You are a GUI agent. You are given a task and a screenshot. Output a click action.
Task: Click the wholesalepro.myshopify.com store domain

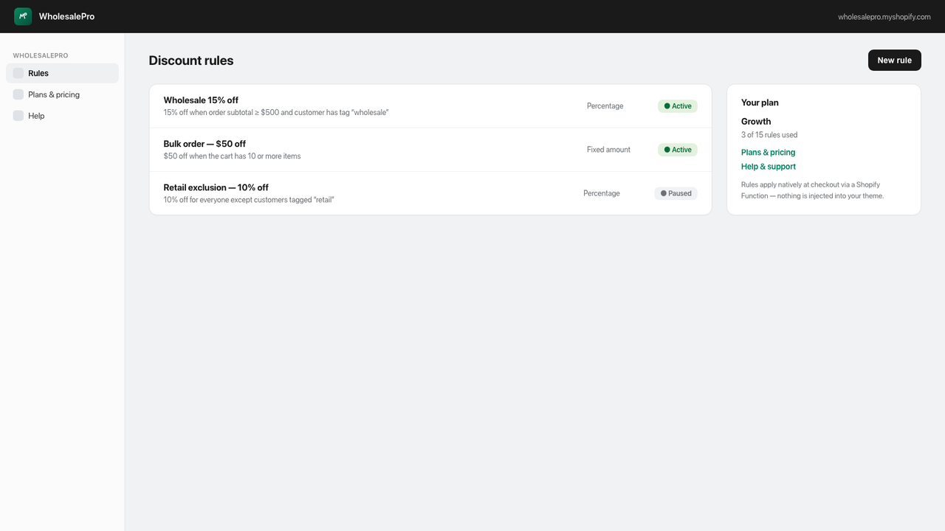click(884, 17)
